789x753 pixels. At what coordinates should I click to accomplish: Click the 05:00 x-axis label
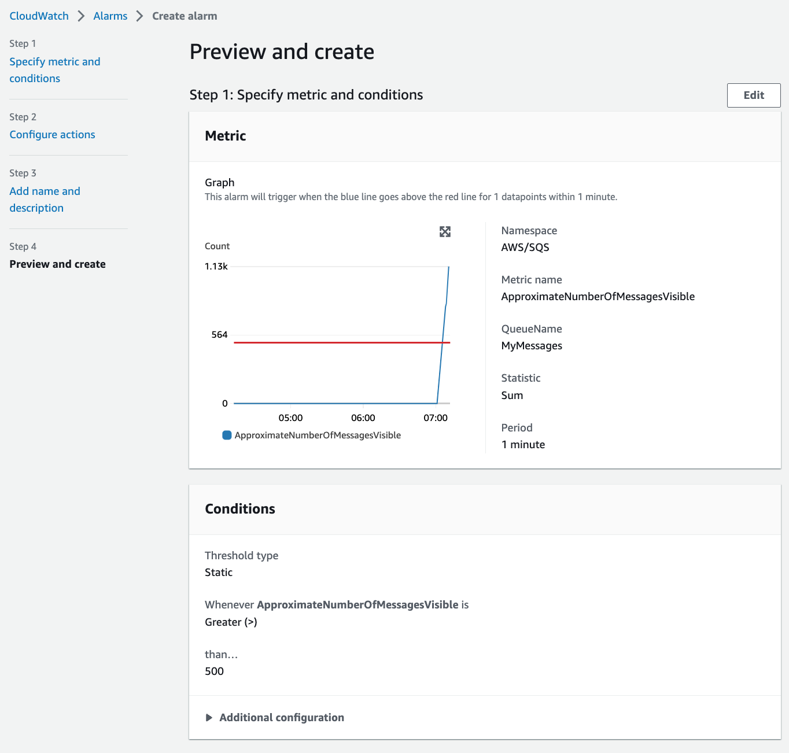(x=290, y=418)
